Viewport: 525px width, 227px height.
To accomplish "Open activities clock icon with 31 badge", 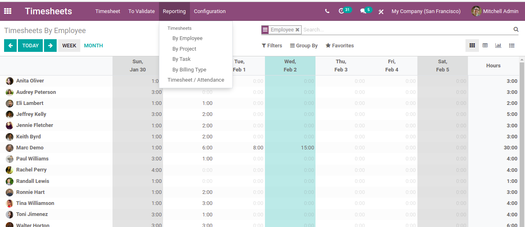I will (x=345, y=11).
